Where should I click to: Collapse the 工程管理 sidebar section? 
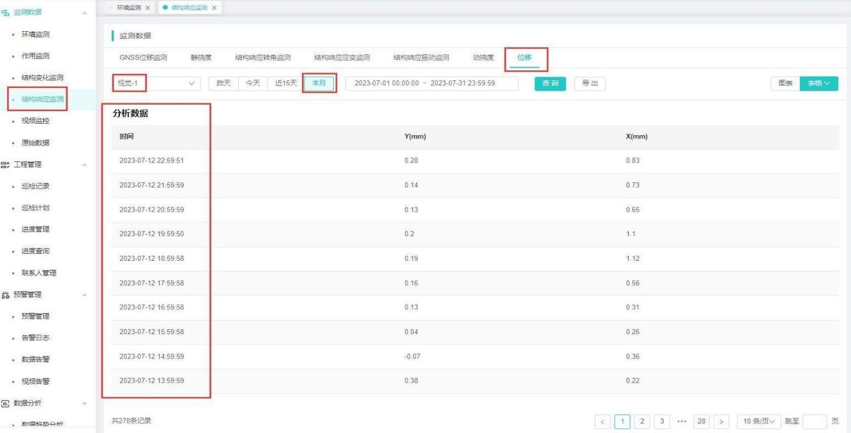click(84, 165)
